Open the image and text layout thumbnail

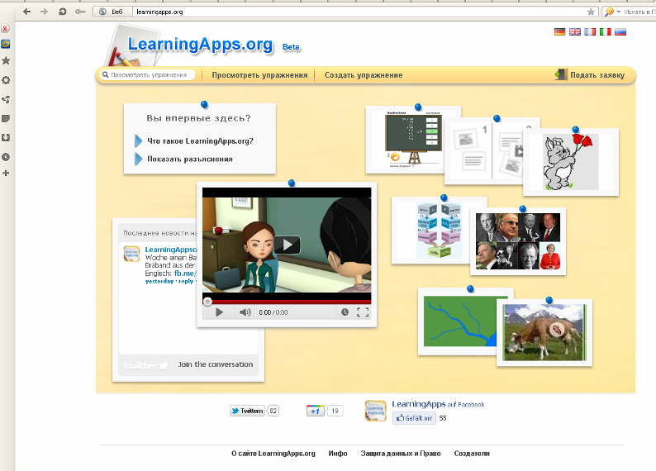click(x=485, y=151)
